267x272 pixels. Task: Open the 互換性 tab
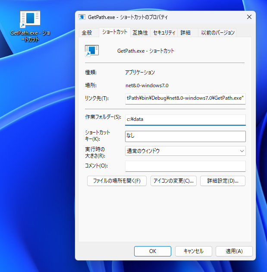140,33
